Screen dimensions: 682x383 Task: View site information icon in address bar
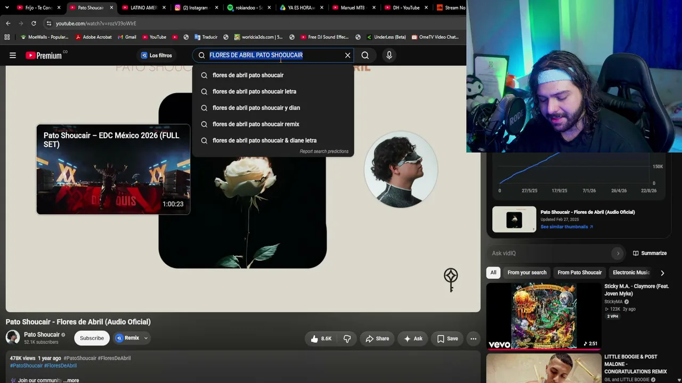tap(48, 23)
